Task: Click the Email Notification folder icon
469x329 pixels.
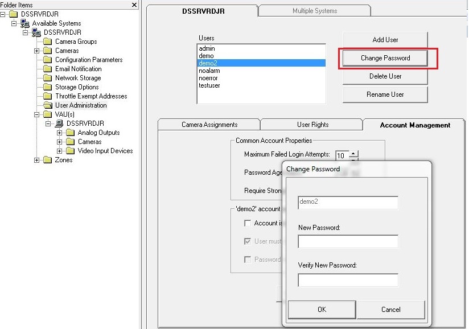Action: tap(48, 69)
